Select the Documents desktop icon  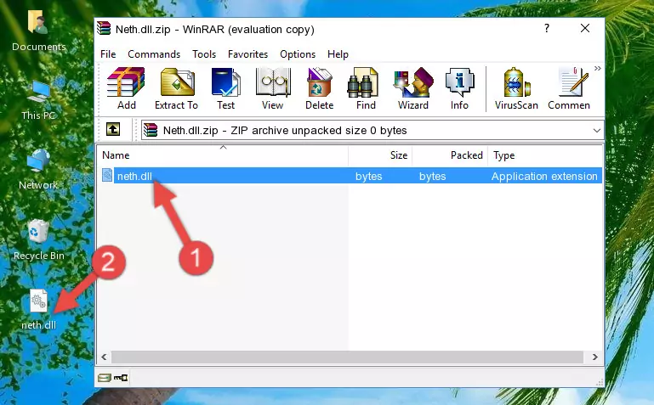click(39, 31)
